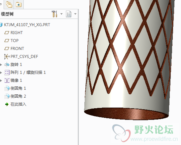Open model tree settings hammer icon
Image resolution: width=181 pixels, height=145 pixels.
pyautogui.click(x=54, y=14)
